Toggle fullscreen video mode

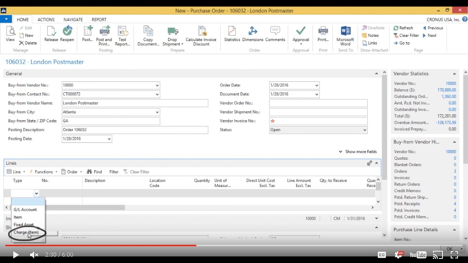pyautogui.click(x=454, y=255)
